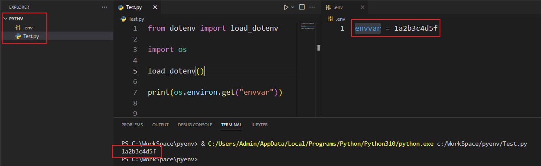Click the last terminal prompt line
Screen dimensions: 541x166
click(159, 159)
